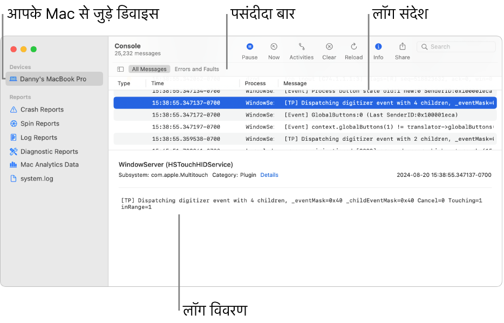Select Errors and Faults filter
The width and height of the screenshot is (504, 323).
pyautogui.click(x=197, y=69)
